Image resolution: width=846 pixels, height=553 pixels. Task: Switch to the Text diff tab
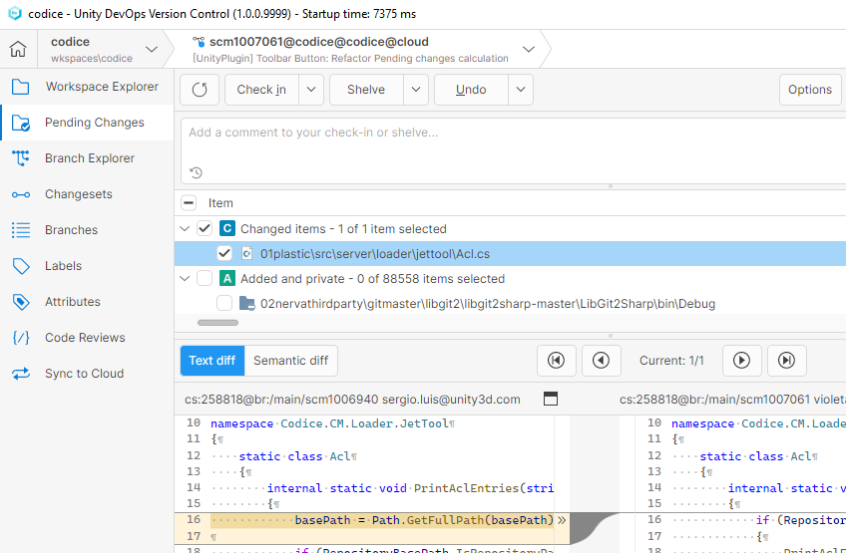click(212, 361)
